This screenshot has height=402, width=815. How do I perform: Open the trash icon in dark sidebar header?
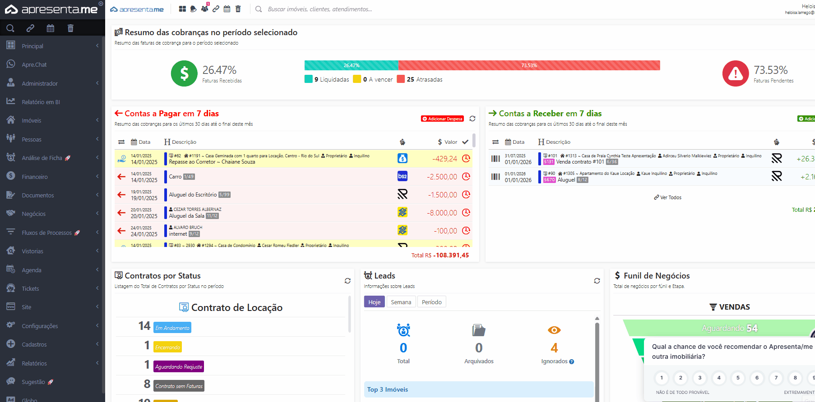(x=70, y=28)
